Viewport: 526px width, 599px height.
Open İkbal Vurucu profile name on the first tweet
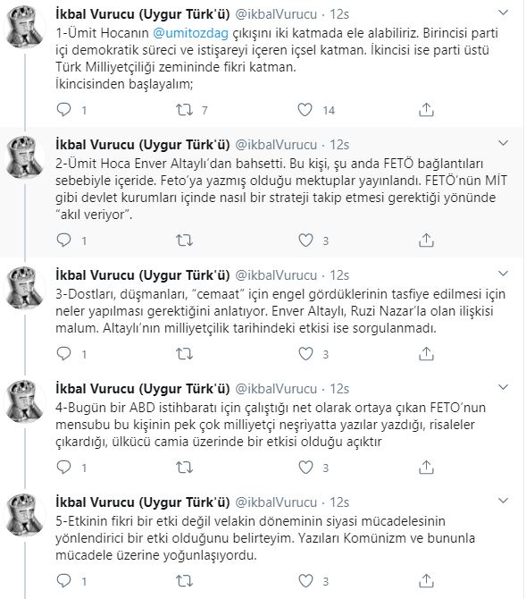(143, 14)
